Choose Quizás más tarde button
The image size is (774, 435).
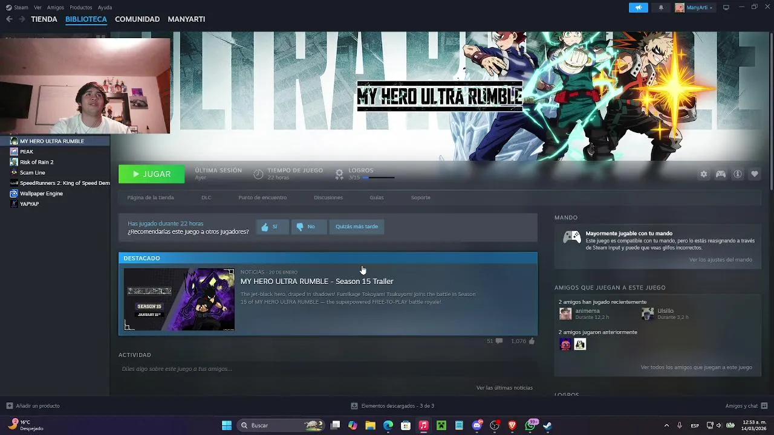coord(357,227)
